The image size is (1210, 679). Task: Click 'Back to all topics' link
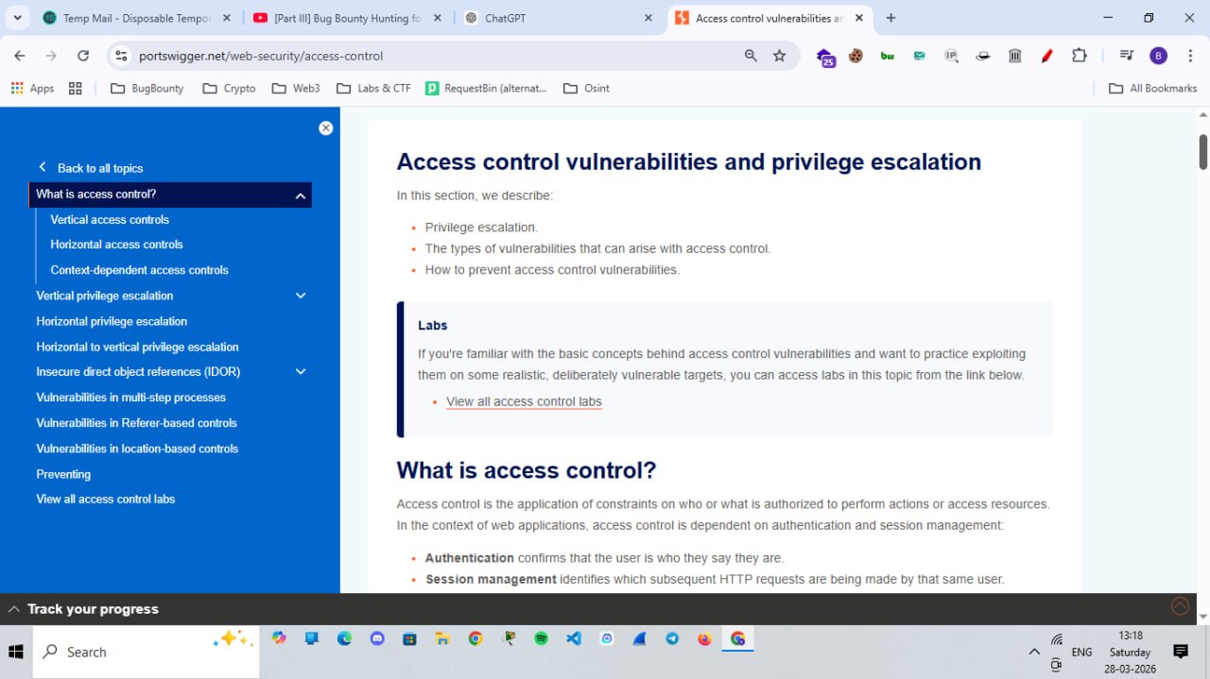click(x=91, y=168)
